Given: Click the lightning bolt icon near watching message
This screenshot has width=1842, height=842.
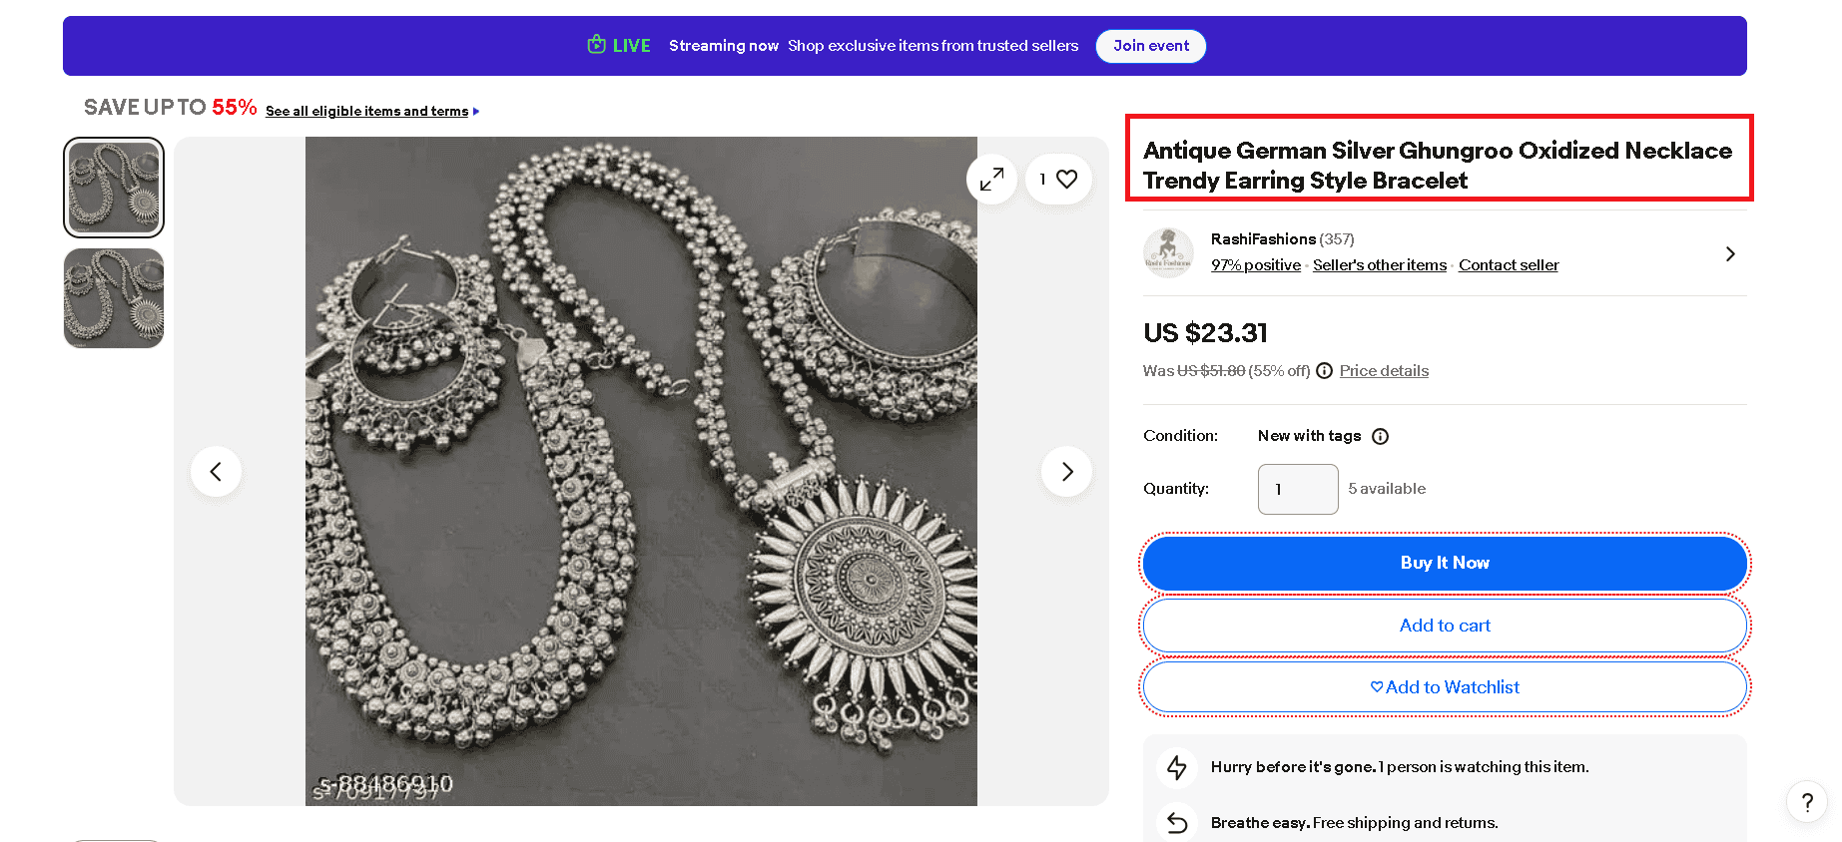Looking at the screenshot, I should (1177, 767).
